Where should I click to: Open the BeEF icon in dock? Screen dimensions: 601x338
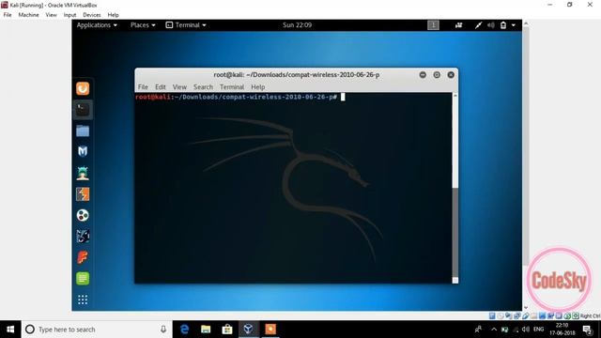click(x=83, y=236)
